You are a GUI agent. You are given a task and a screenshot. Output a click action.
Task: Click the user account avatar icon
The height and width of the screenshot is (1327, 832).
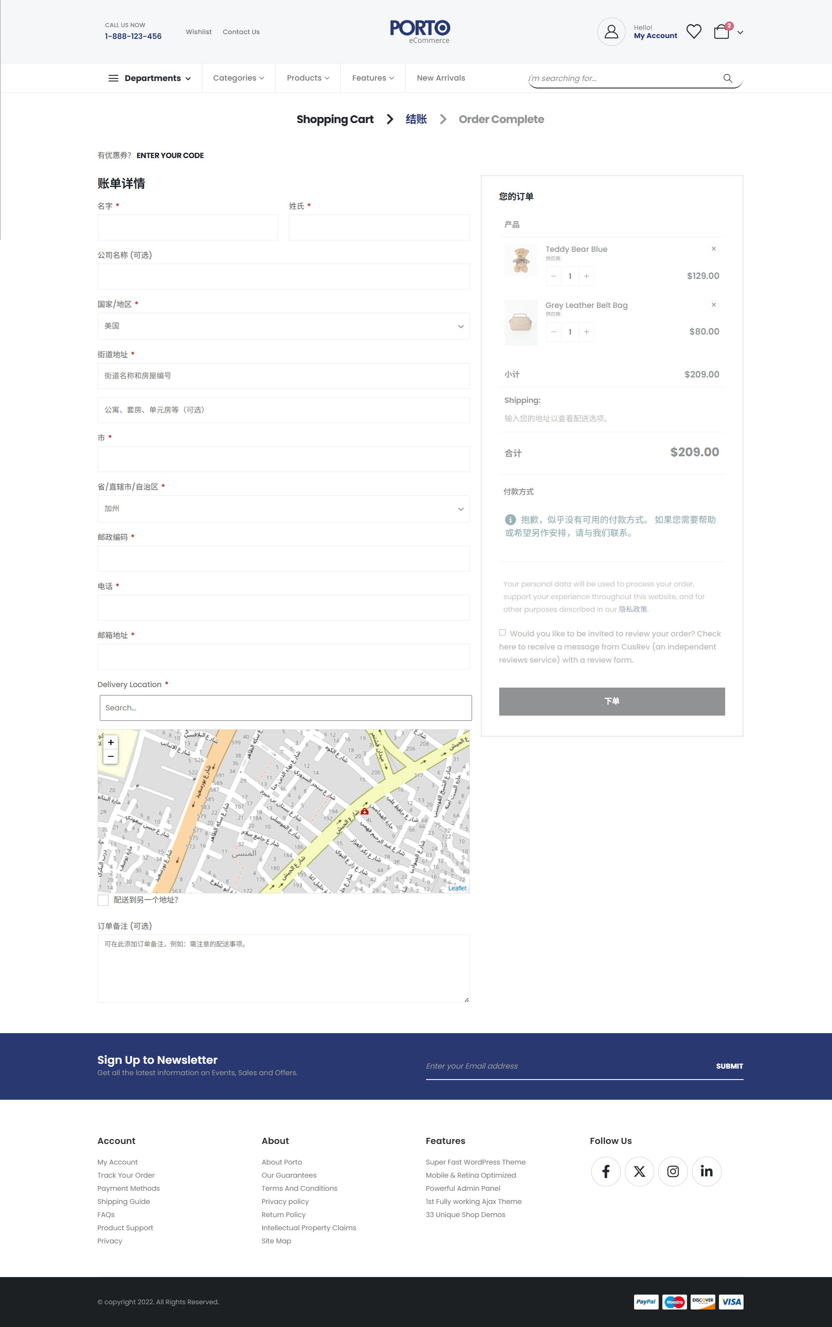coord(611,32)
